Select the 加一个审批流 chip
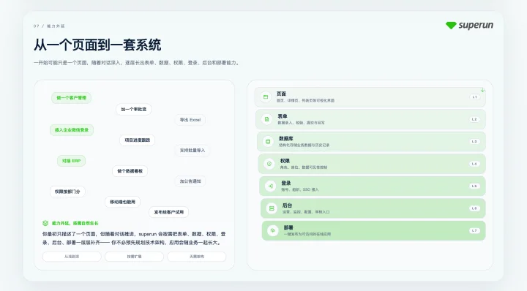The height and width of the screenshot is (291, 527). coord(134,109)
